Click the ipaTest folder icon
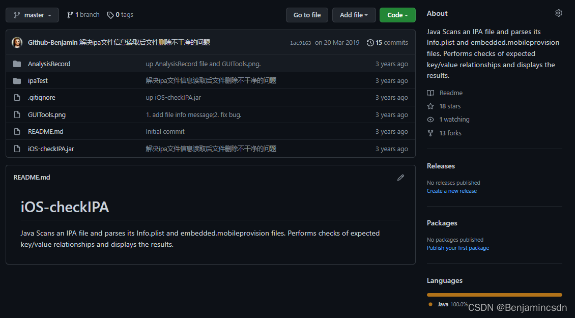The image size is (575, 318). point(17,81)
